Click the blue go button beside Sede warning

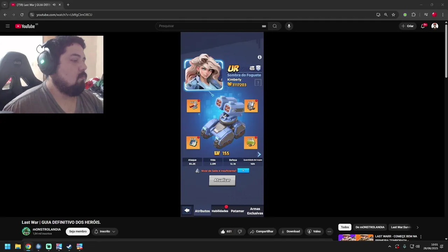coord(243,170)
